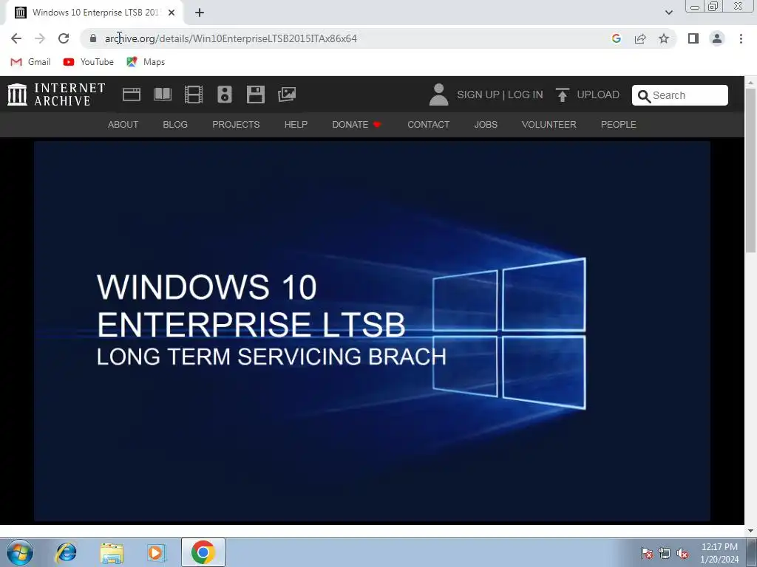This screenshot has width=757, height=567.
Task: Open a new browser tab
Action: click(x=200, y=13)
